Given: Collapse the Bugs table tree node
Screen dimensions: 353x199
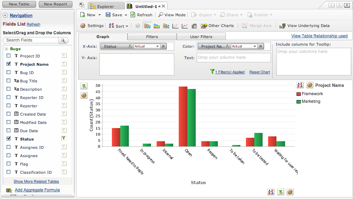Looking at the screenshot, I should (6, 49).
